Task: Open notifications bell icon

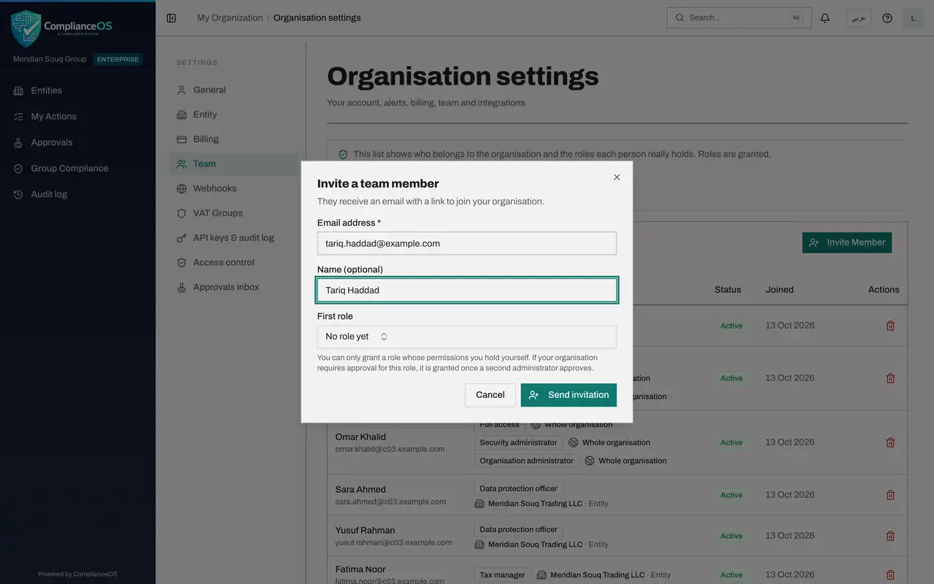Action: click(x=825, y=18)
